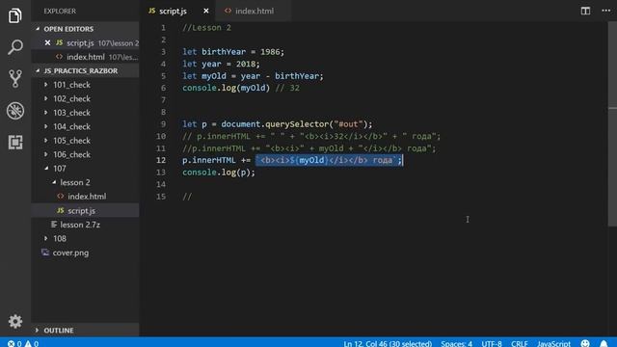Click line 13 console.log(p) statement
617x347 pixels.
tap(219, 173)
